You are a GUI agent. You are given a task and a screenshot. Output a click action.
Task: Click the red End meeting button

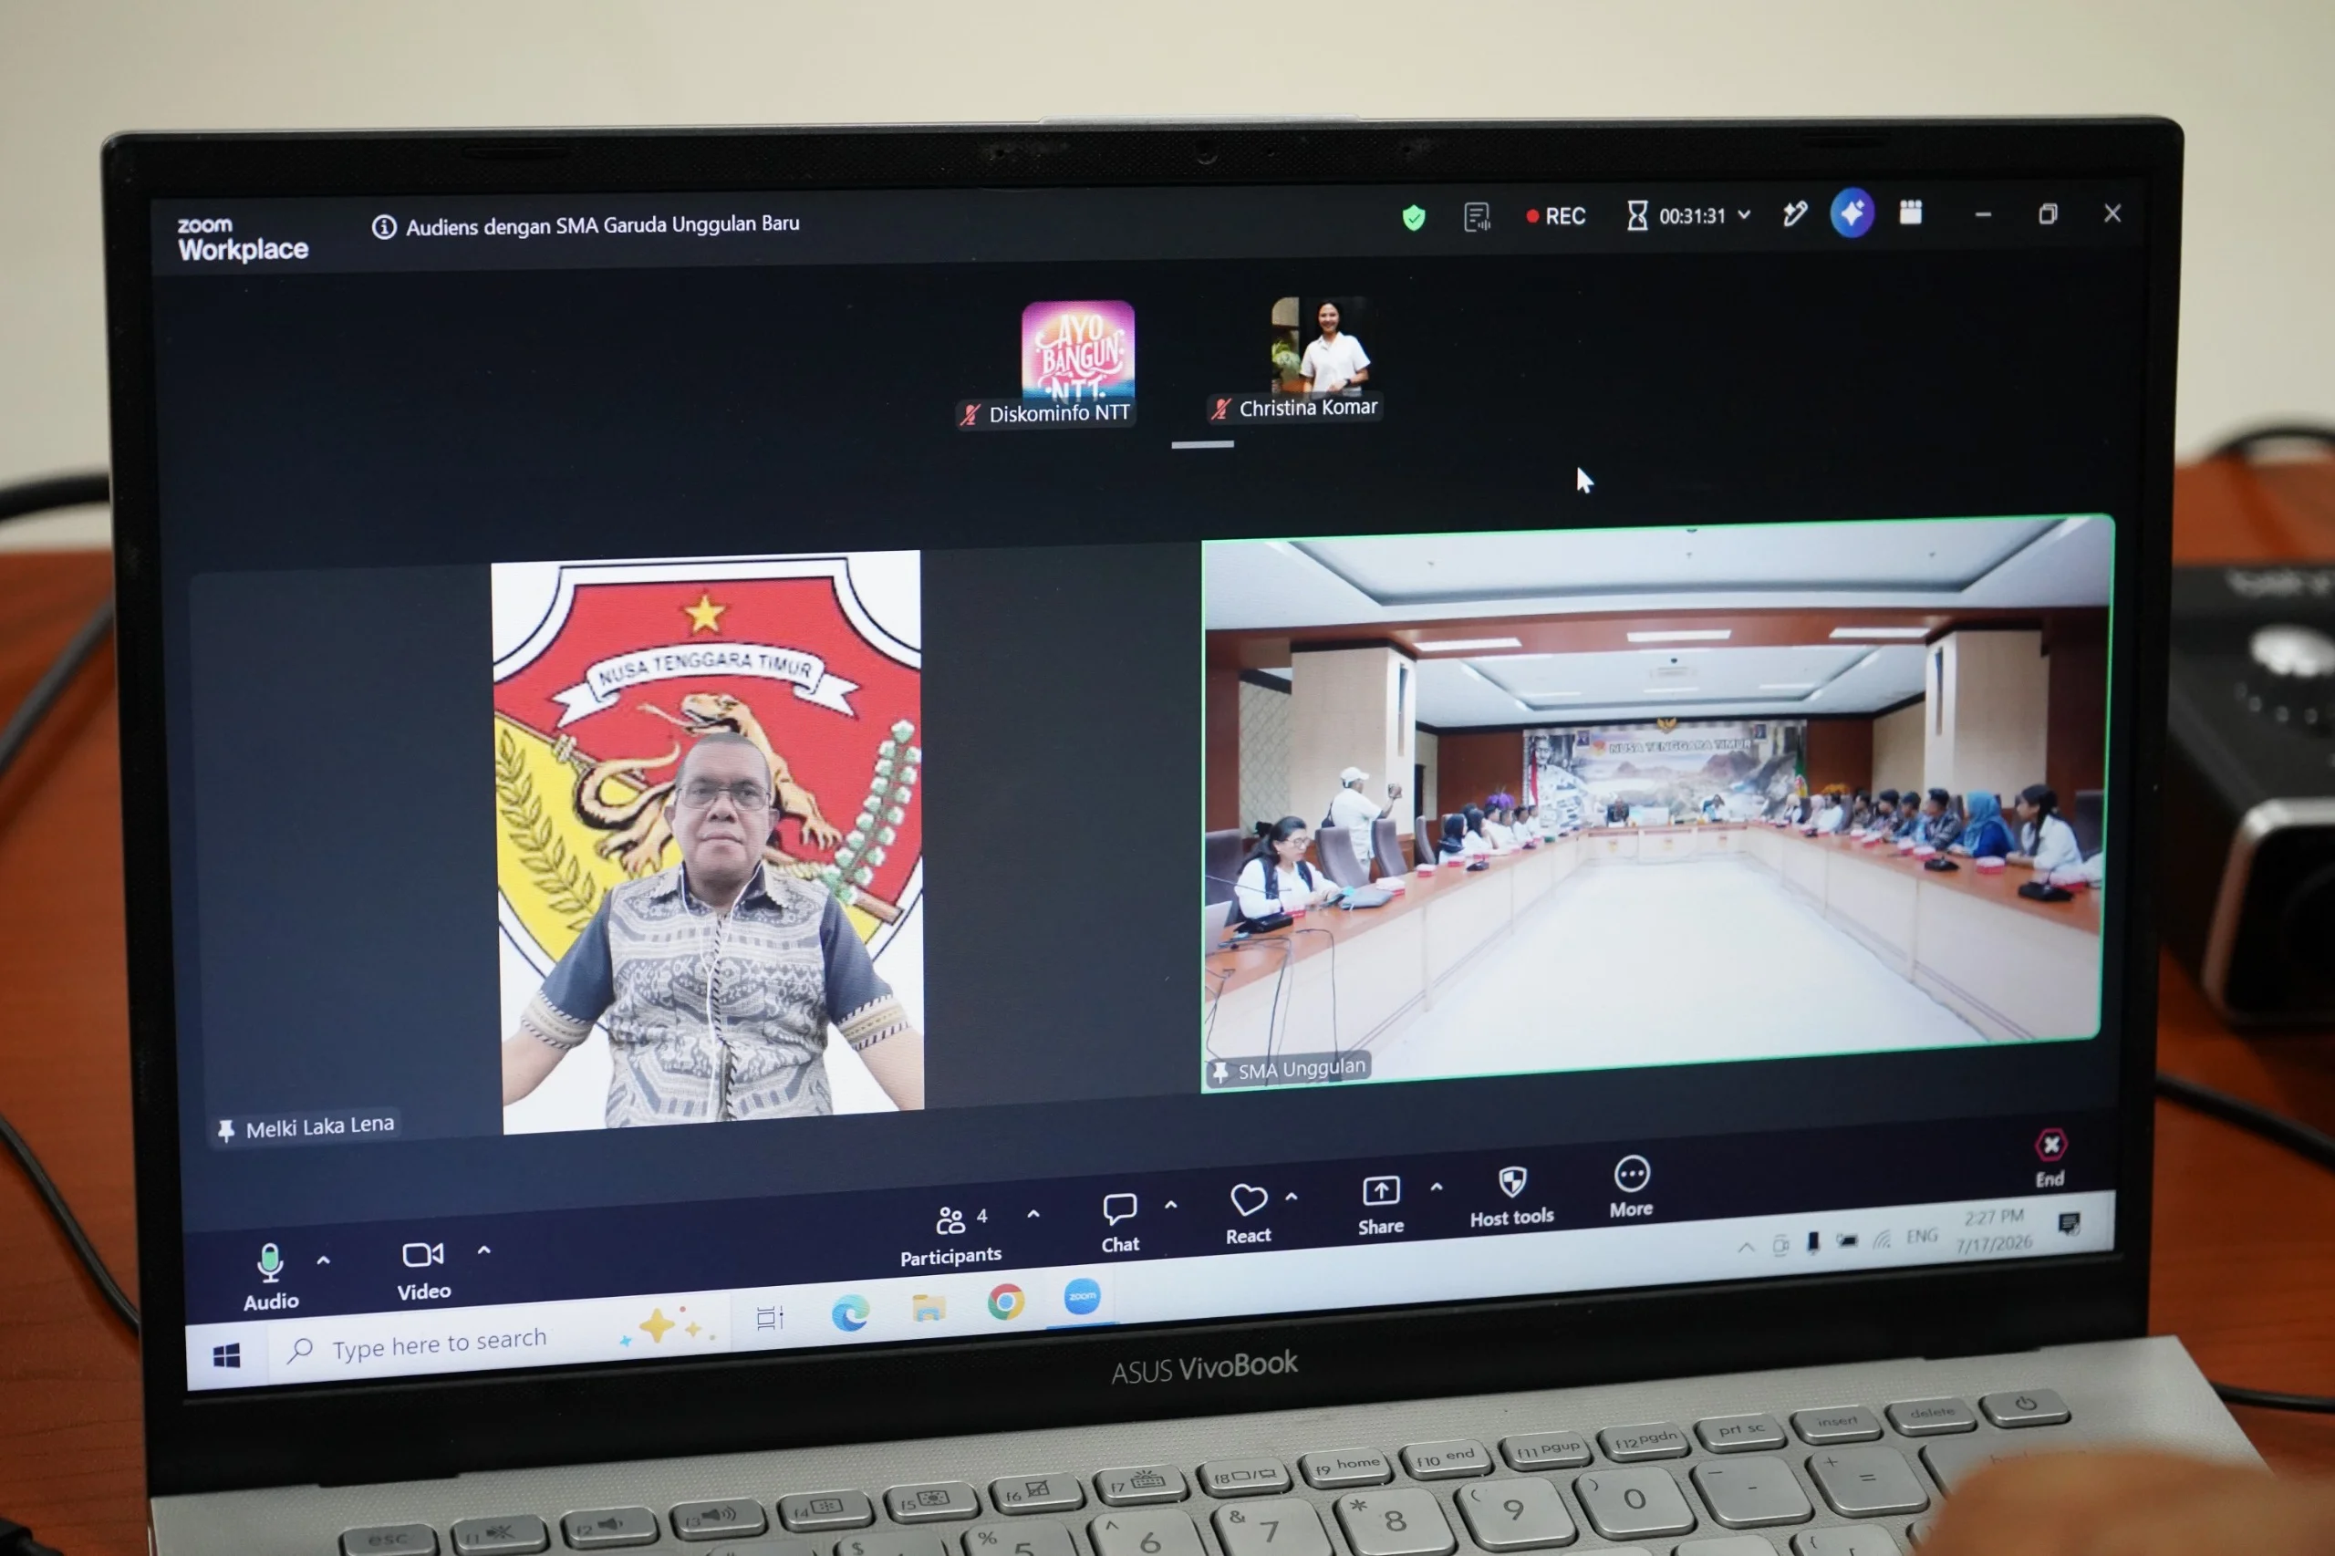2050,1158
